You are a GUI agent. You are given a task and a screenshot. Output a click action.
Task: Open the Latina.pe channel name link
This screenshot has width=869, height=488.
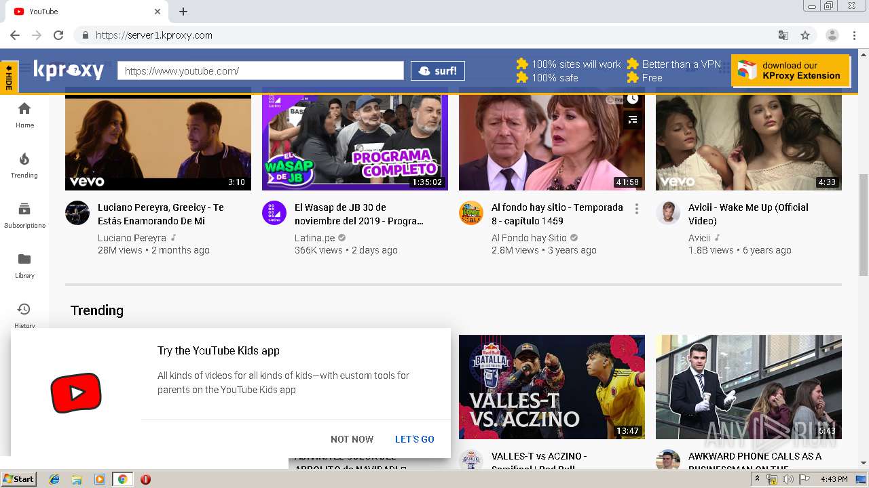point(315,238)
